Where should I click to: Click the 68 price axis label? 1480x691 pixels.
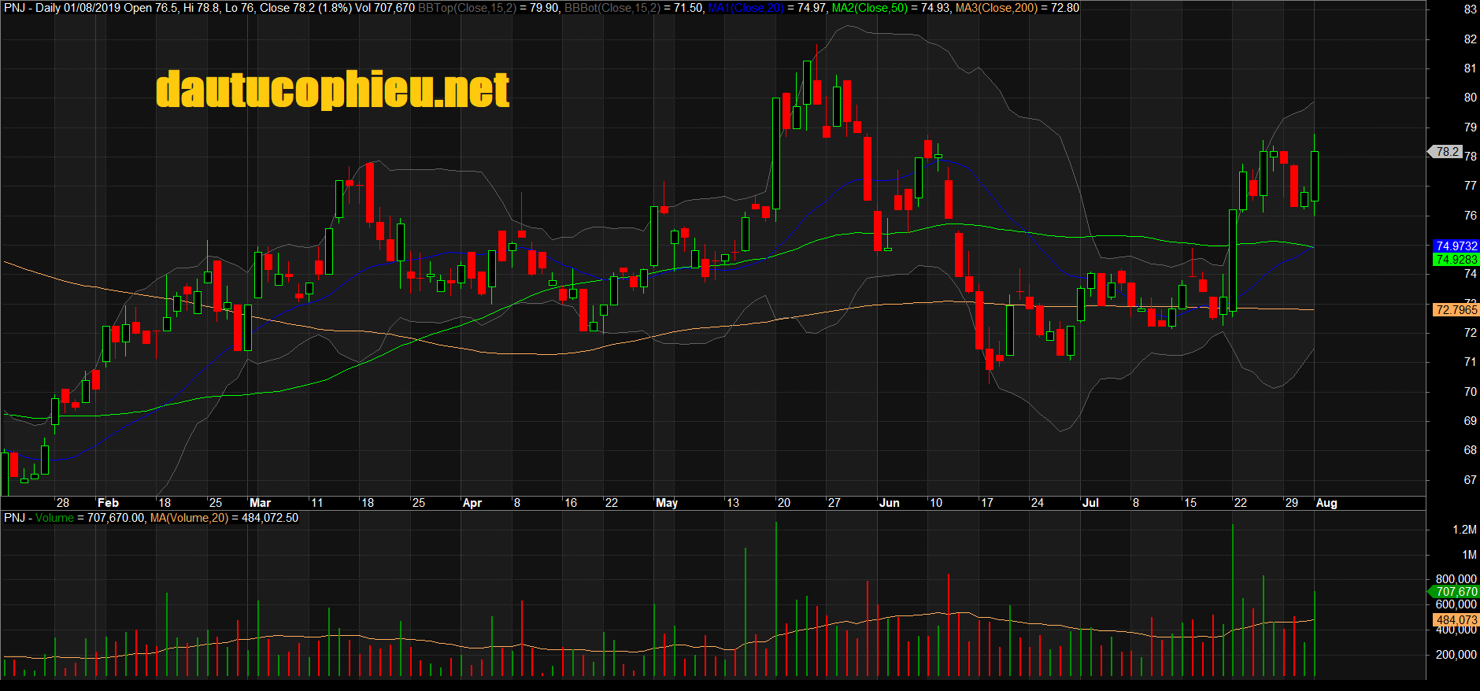1470,450
